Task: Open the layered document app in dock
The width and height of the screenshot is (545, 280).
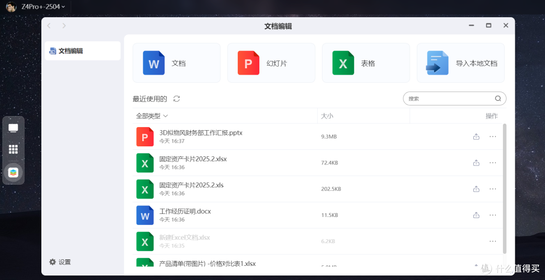Action: [x=13, y=173]
